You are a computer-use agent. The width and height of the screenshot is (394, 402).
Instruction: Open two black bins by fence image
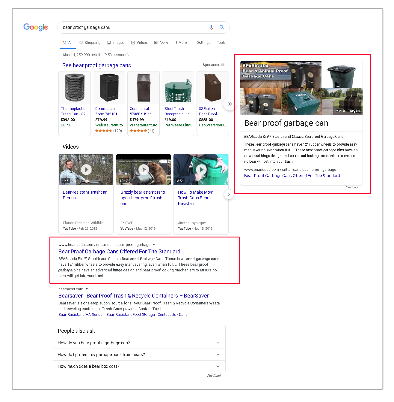(x=260, y=101)
